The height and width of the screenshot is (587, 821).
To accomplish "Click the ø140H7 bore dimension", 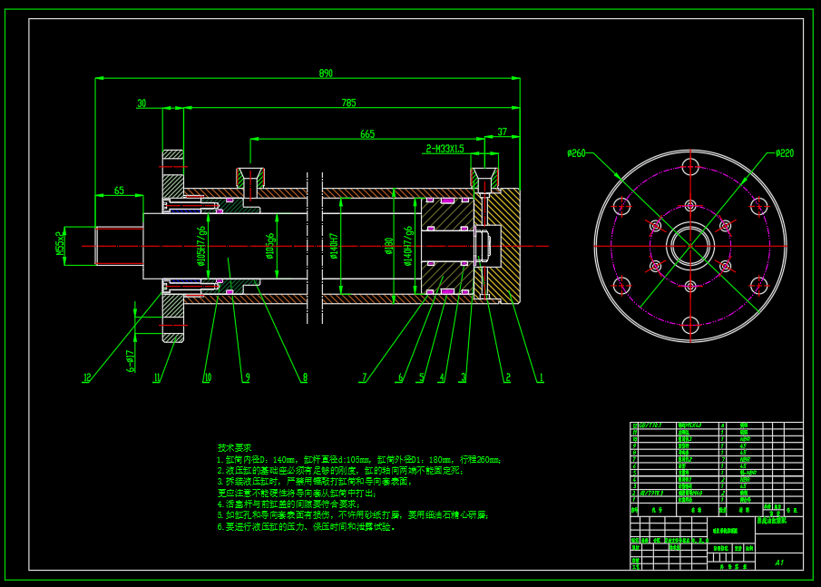I will pos(334,246).
